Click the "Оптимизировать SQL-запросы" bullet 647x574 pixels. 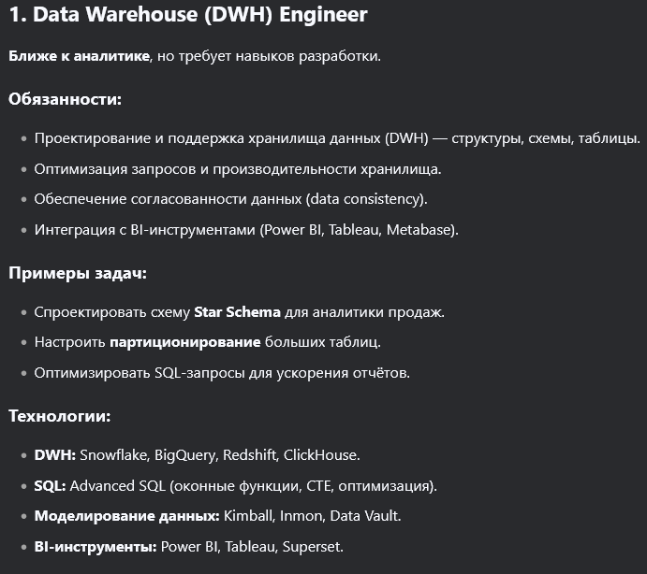pyautogui.click(x=222, y=373)
